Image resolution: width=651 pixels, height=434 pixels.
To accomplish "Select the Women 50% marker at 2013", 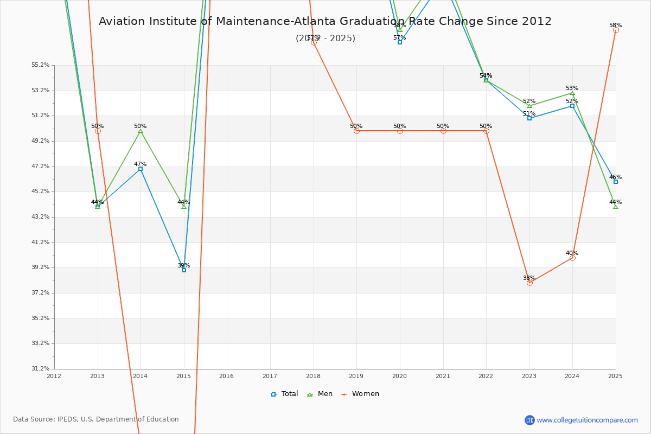I will [98, 131].
